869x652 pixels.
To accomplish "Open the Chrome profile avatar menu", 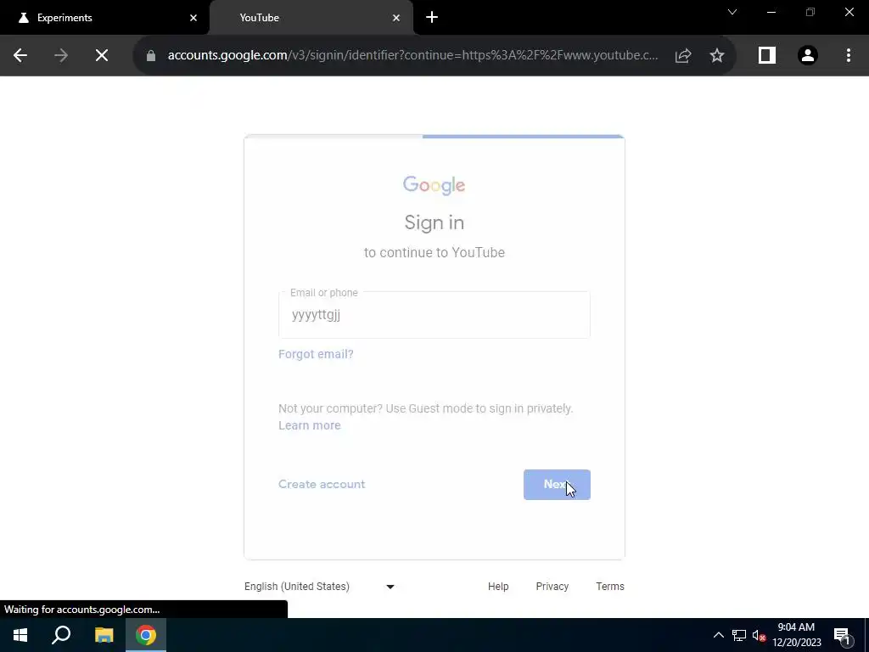I will 808,55.
